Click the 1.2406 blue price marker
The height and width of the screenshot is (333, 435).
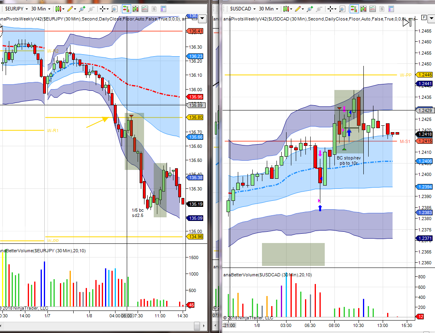coord(424,161)
